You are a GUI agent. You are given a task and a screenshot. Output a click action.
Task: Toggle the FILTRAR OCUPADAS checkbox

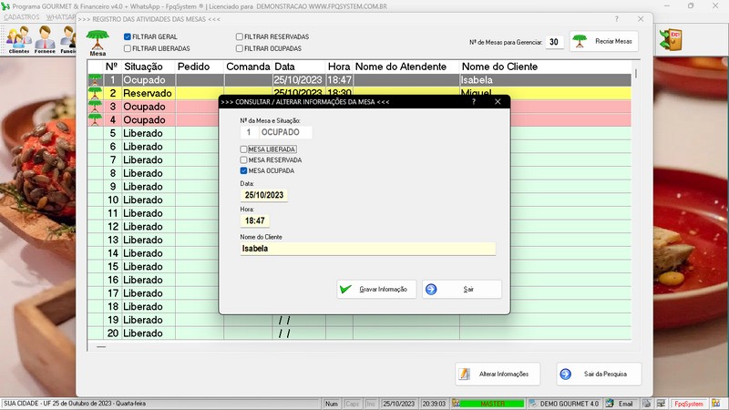pos(240,48)
